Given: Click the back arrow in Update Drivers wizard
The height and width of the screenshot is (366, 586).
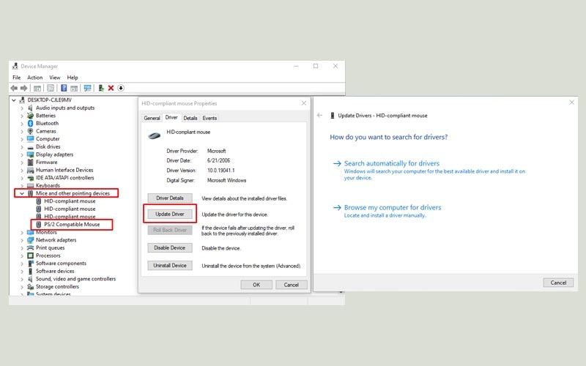Looking at the screenshot, I should (x=320, y=116).
